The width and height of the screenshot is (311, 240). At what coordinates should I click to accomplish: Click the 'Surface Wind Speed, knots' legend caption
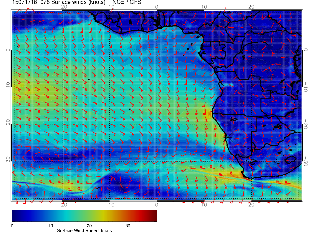84,231
